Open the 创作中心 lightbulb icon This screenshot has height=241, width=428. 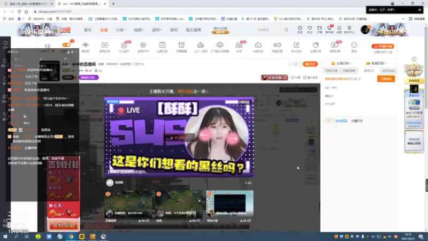point(349,29)
